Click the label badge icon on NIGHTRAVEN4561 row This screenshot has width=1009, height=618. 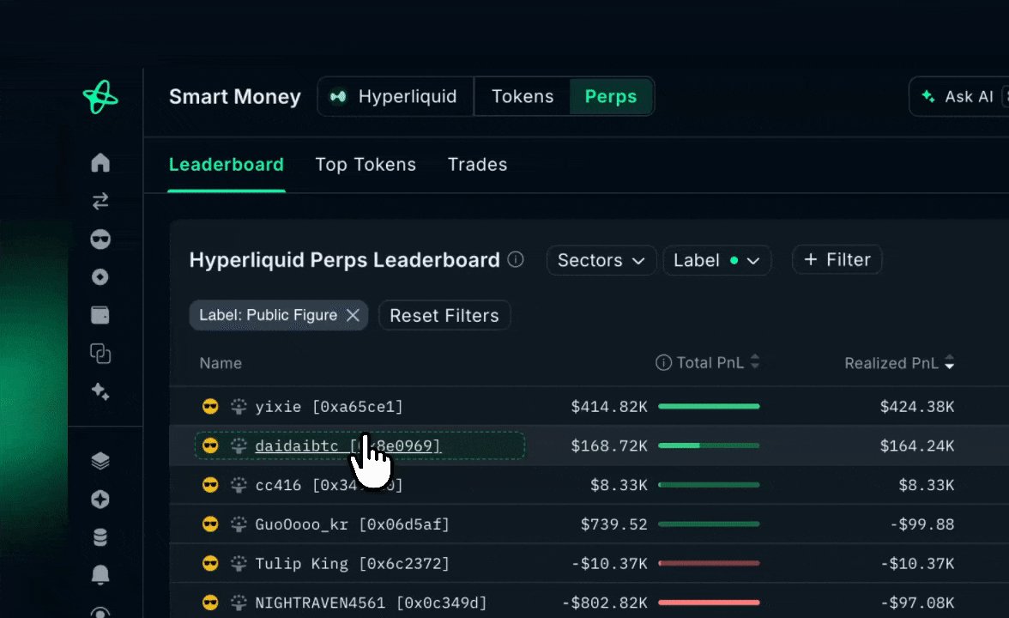tap(239, 603)
